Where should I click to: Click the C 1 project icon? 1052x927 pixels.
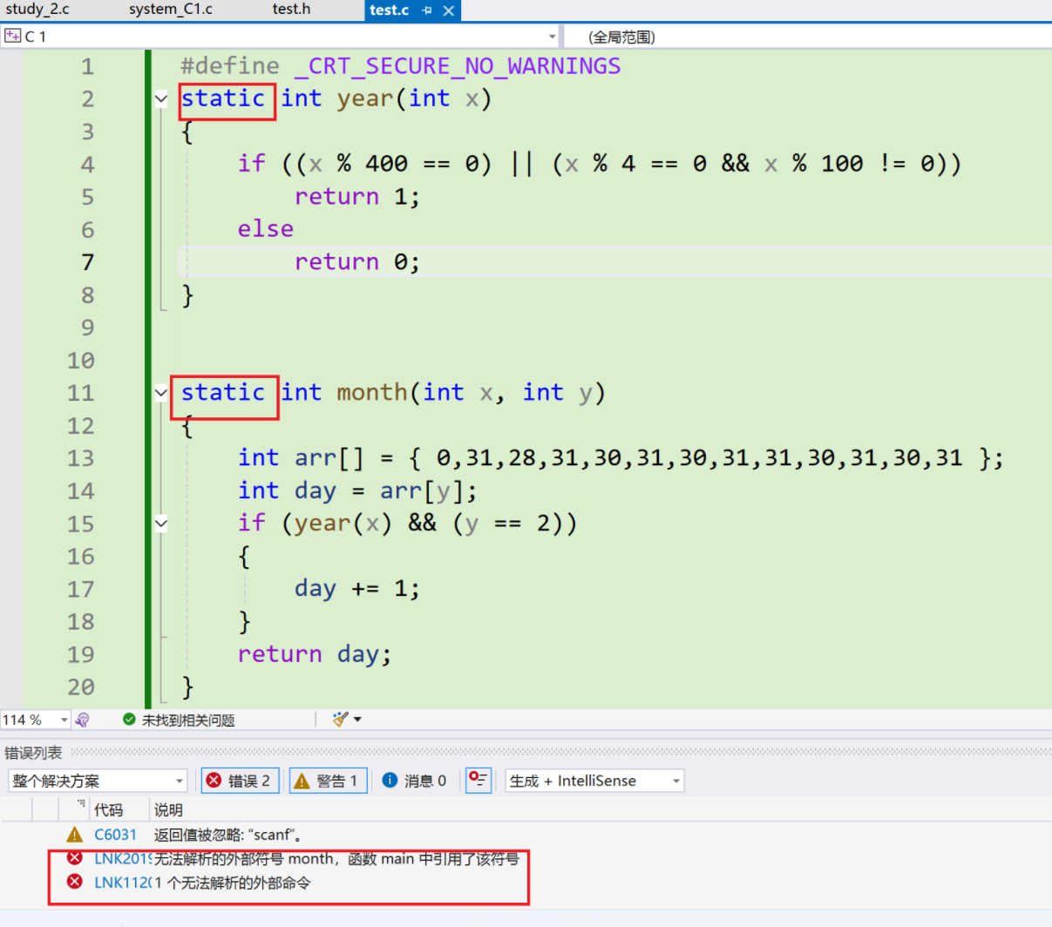click(x=12, y=36)
